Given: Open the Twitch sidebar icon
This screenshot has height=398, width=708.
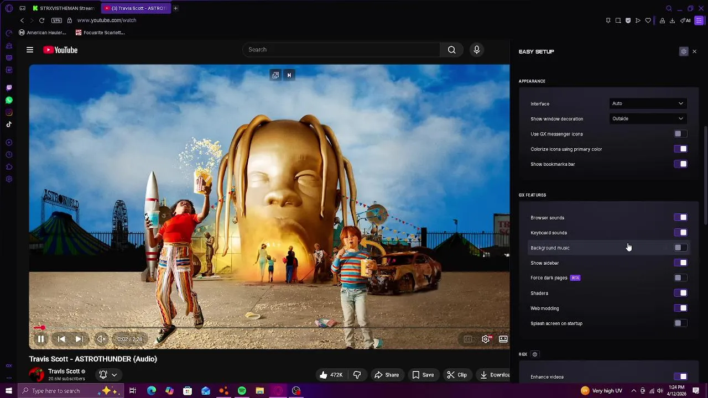Looking at the screenshot, I should 9,88.
